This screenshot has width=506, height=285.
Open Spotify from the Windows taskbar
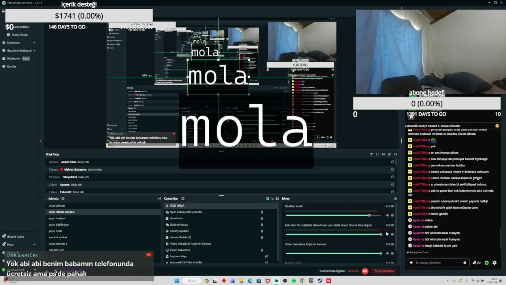pyautogui.click(x=294, y=281)
